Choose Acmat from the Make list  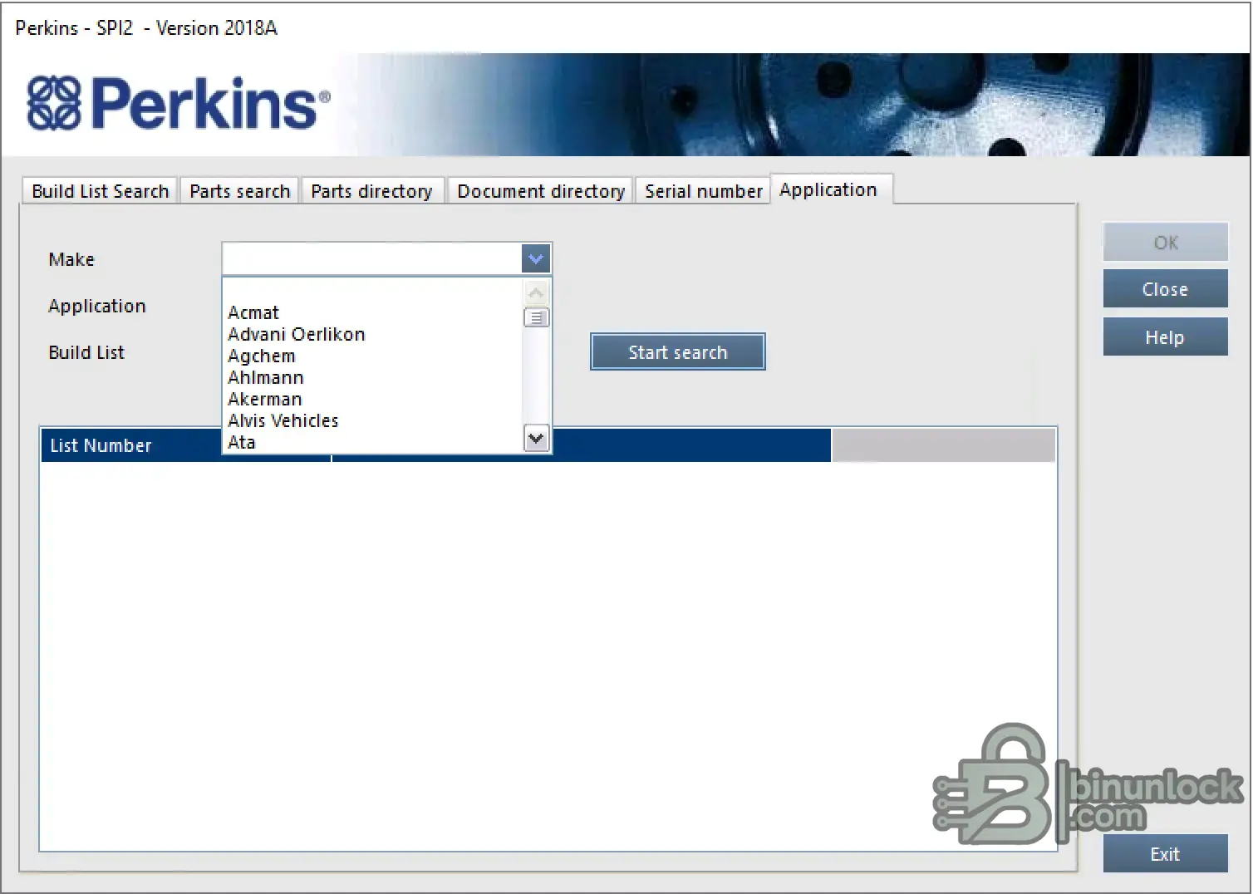[x=374, y=312]
